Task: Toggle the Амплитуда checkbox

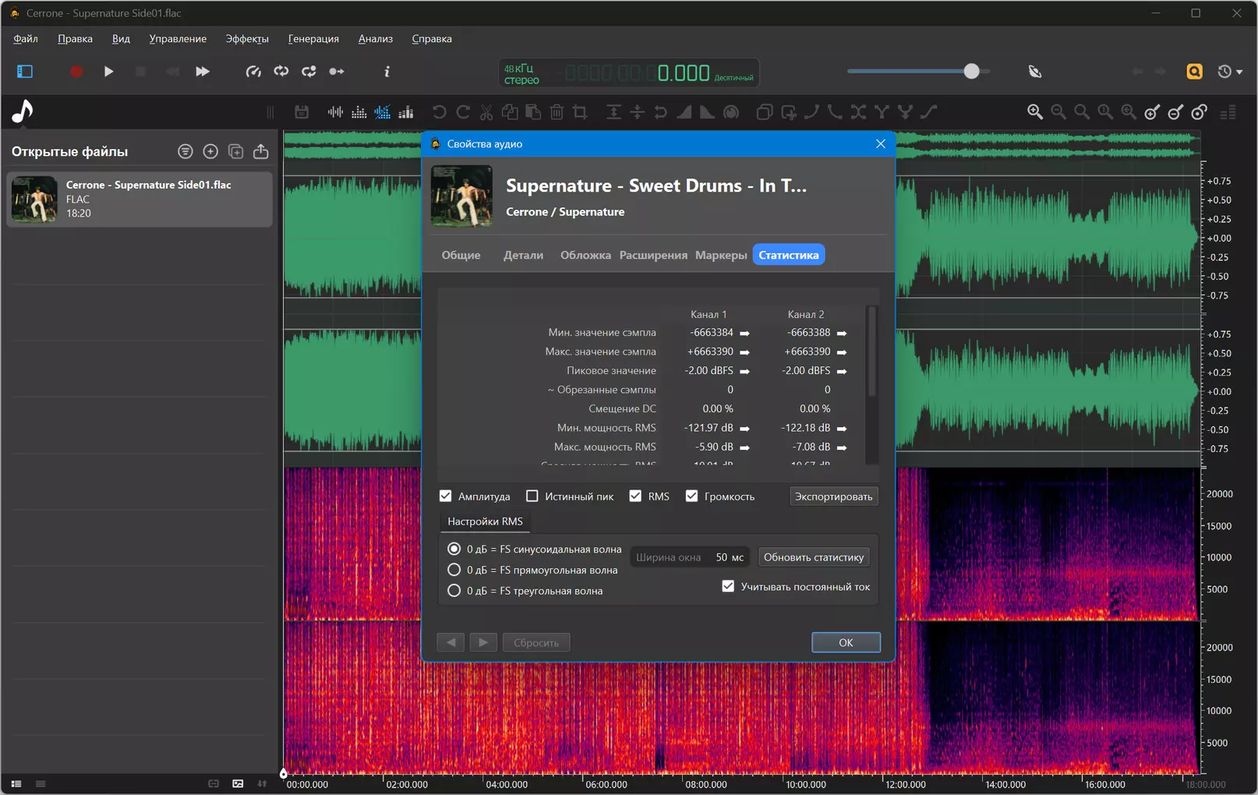Action: point(446,496)
